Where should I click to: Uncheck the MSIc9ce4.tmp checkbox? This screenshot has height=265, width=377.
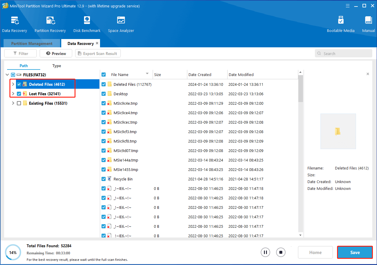(104, 113)
